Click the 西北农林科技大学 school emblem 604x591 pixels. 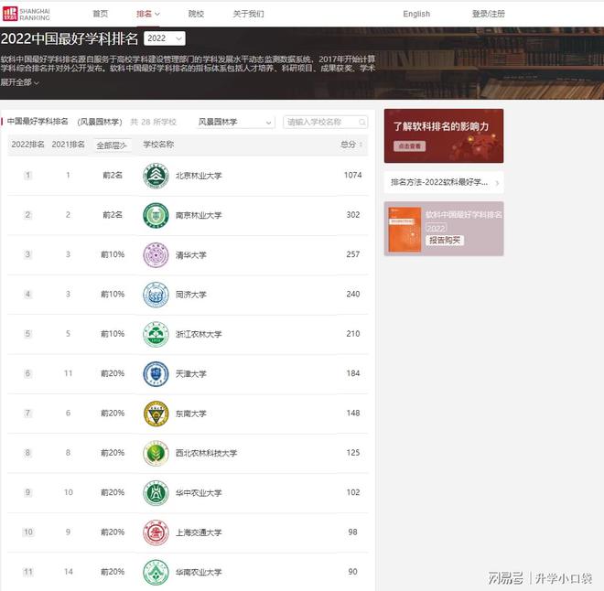(156, 453)
